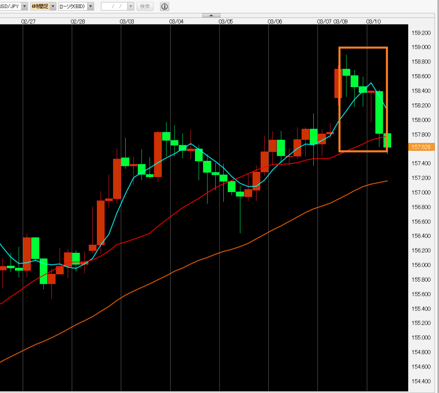This screenshot has height=393, width=439.
Task: Open the date picker dropdown arrow
Action: (x=131, y=6)
